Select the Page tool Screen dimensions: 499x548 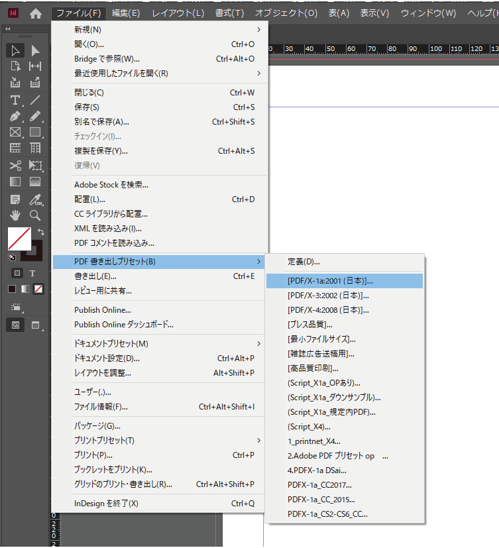point(15,66)
